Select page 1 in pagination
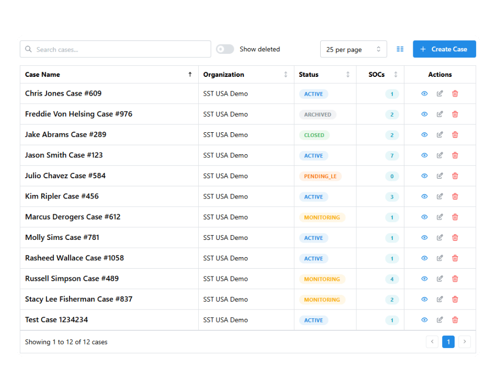 448,342
